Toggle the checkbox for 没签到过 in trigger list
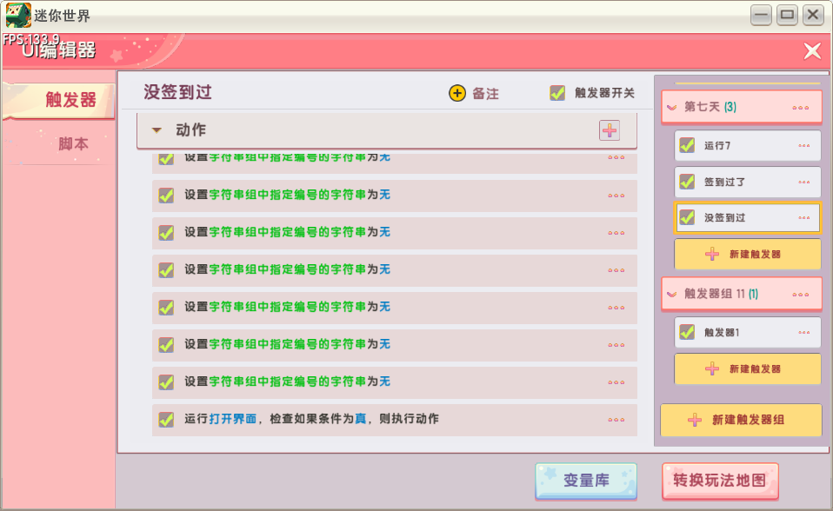Screen dimensions: 833x511 point(687,216)
